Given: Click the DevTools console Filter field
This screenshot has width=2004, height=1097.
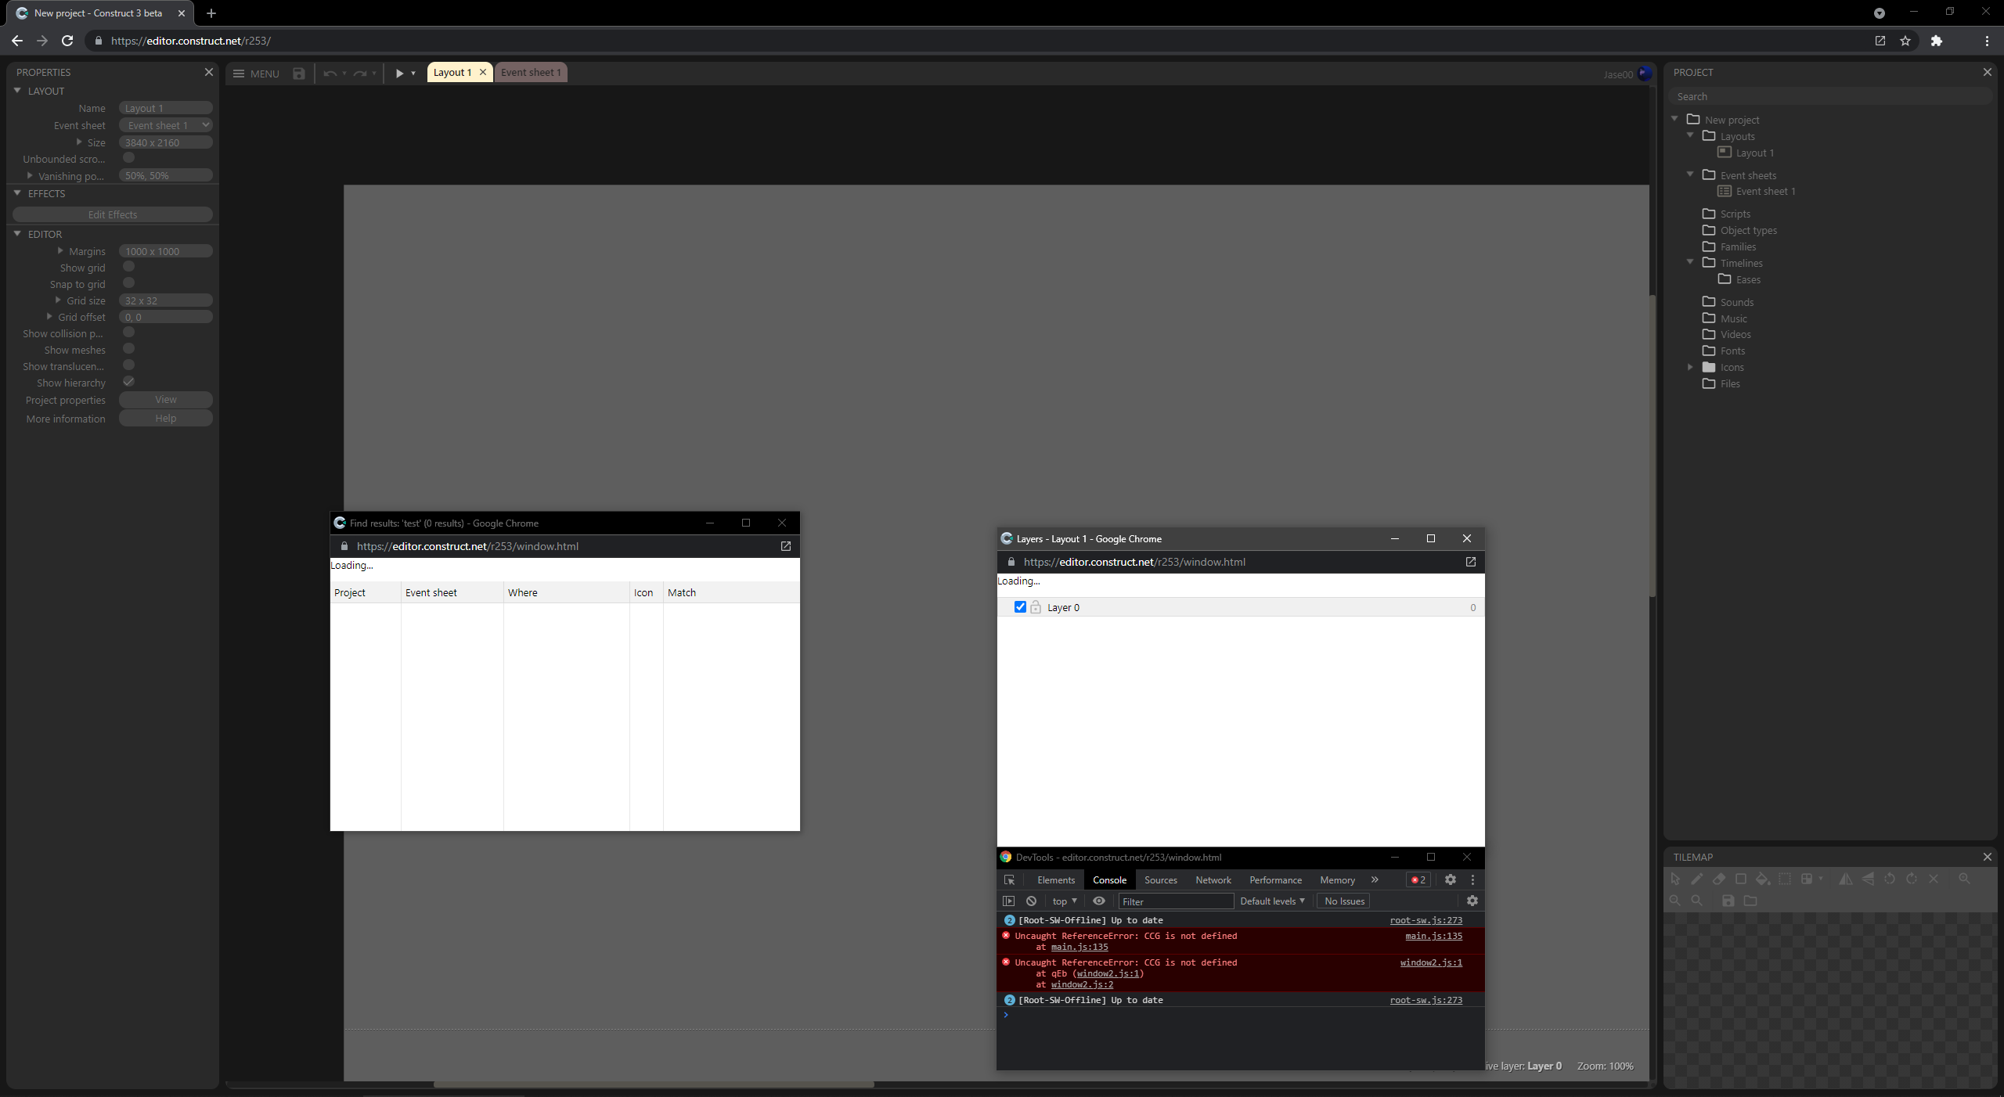Looking at the screenshot, I should coord(1176,901).
